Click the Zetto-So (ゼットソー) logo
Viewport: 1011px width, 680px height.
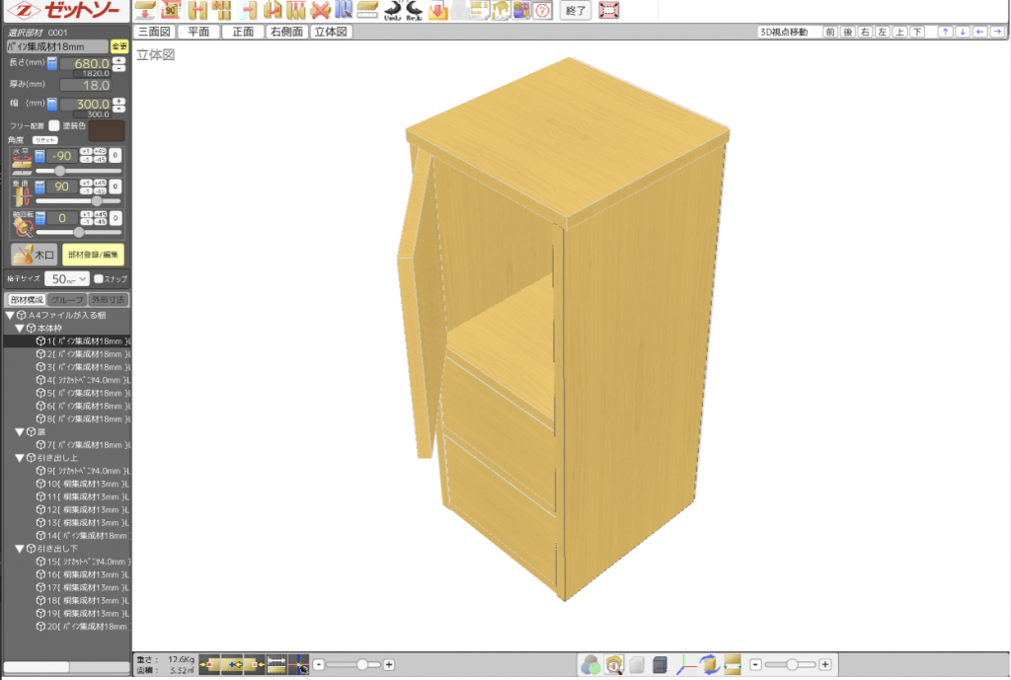[66, 10]
